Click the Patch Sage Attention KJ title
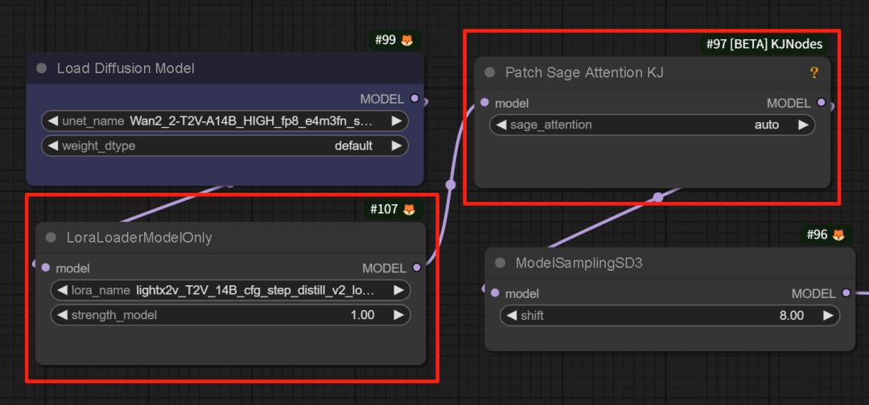The image size is (869, 405). pyautogui.click(x=584, y=72)
